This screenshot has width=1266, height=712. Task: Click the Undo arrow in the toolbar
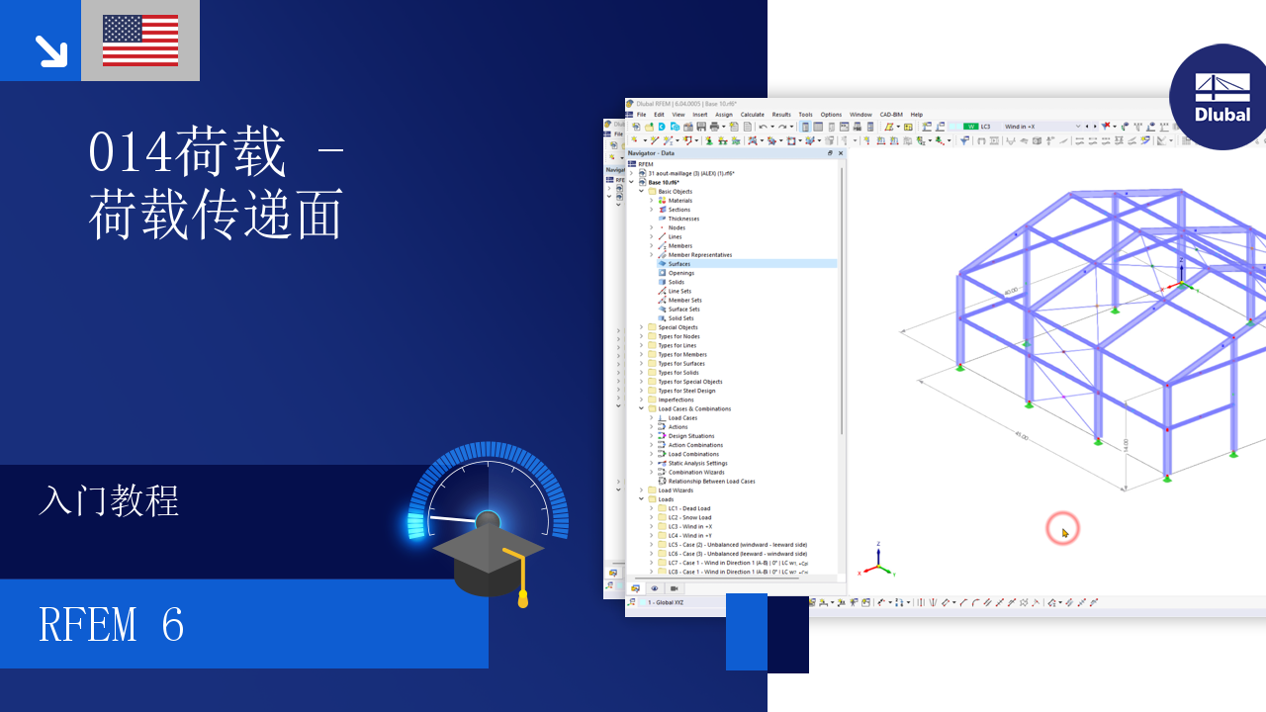(763, 126)
